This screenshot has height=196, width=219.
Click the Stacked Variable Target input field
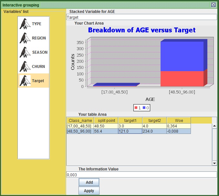pos(141,17)
